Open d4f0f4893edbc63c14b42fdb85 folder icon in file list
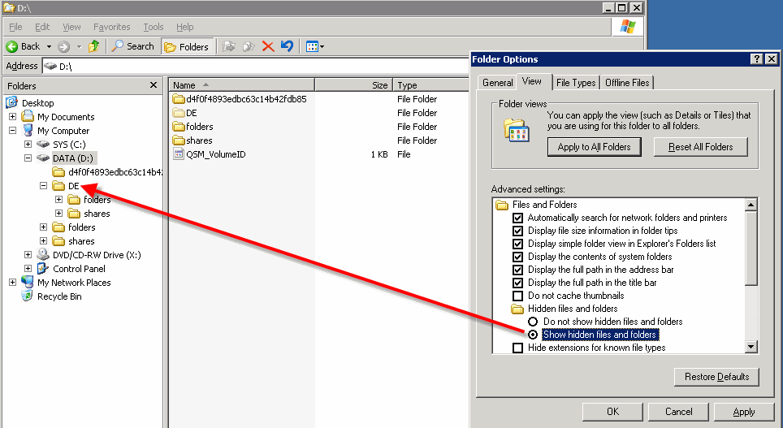The image size is (783, 428). coord(179,99)
